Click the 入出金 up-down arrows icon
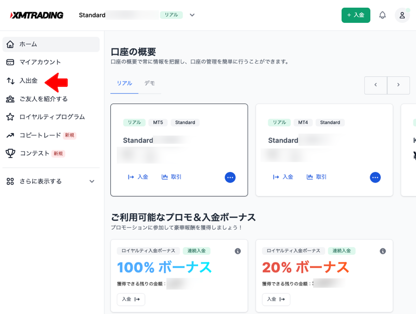 (10, 81)
